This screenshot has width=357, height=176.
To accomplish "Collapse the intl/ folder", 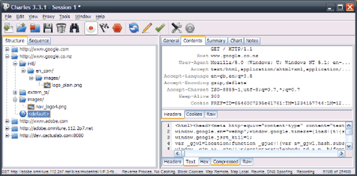I will click(x=15, y=64).
